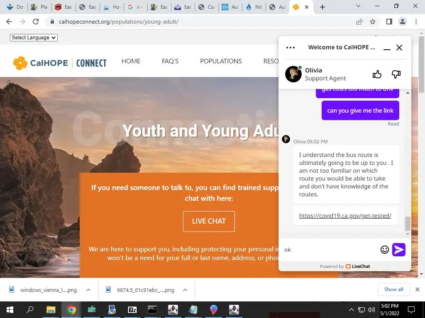Screen dimensions: 425x318
Task: Minimize the CalHOPE chat widget
Action: click(x=387, y=48)
